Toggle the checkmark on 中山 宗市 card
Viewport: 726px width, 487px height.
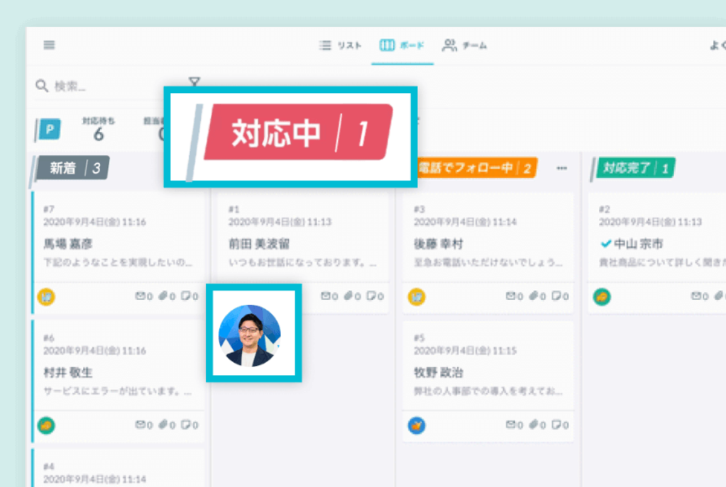coord(605,244)
